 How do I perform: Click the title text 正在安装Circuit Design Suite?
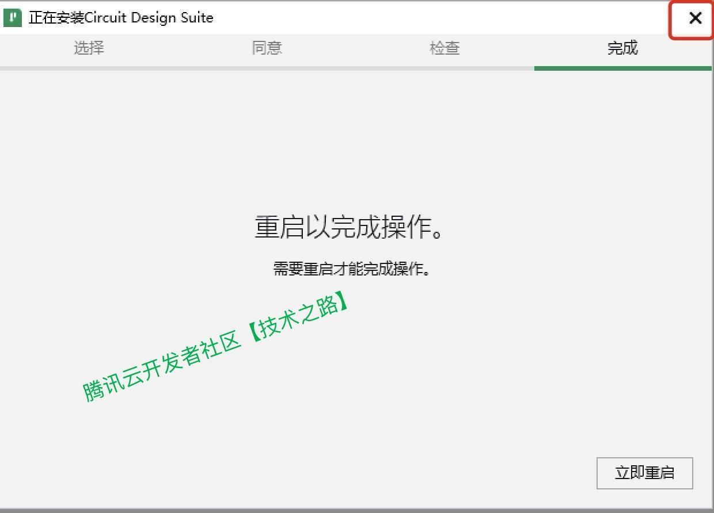121,17
